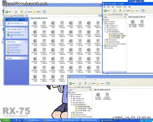Close the Folders pane in 극장판 window
This screenshot has height=122, width=153.
coord(125,17)
